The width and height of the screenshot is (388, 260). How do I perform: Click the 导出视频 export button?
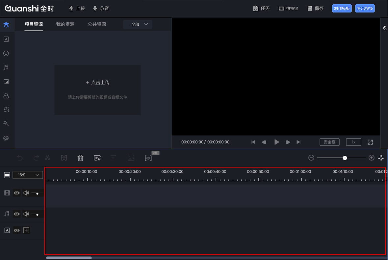tap(365, 9)
